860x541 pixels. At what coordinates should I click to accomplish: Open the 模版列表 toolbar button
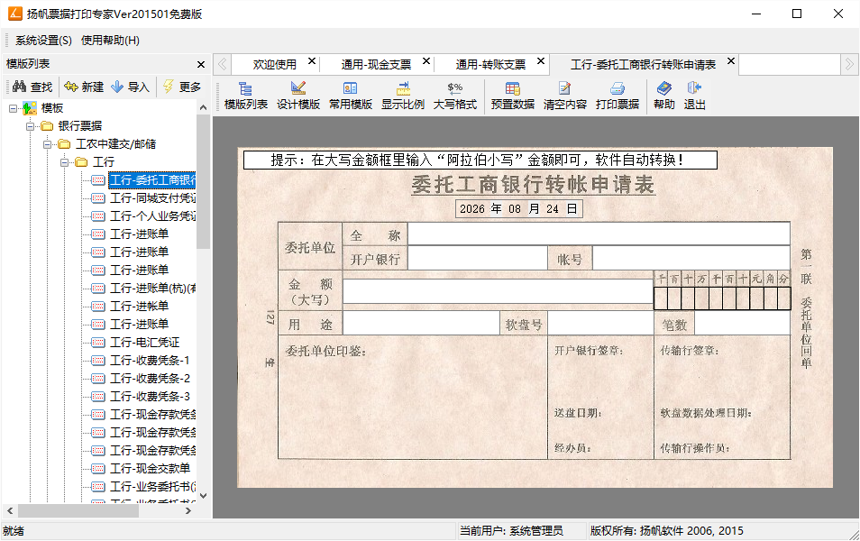[246, 96]
